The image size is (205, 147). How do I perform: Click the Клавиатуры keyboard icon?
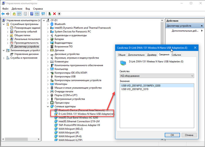52,62
